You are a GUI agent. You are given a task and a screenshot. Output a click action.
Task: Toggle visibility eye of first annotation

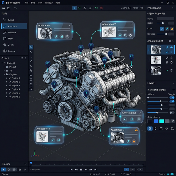coord(171,47)
